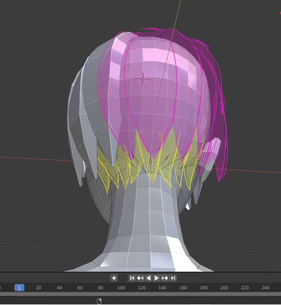Jump to the previous keyframe
This screenshot has height=305, width=281.
pyautogui.click(x=140, y=278)
